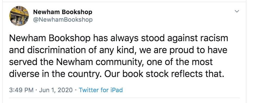Click the word iPad in the source label
Screen dimensions: 254x103
point(117,90)
